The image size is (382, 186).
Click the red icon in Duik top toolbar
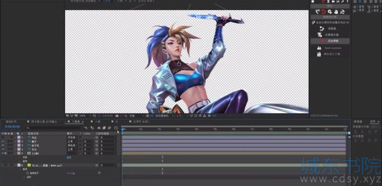pos(323,1)
